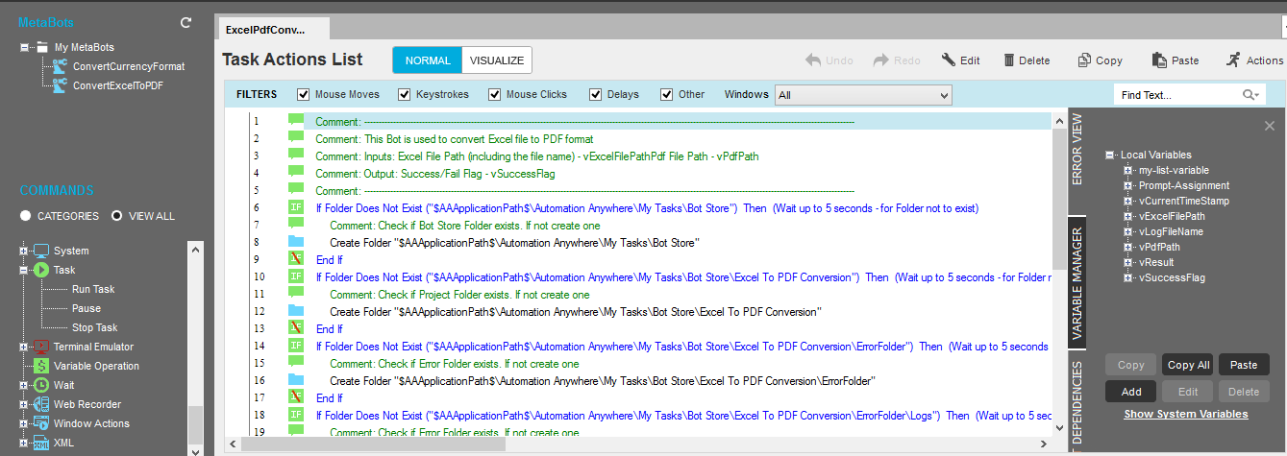Click the Find Text input field

(x=1178, y=95)
